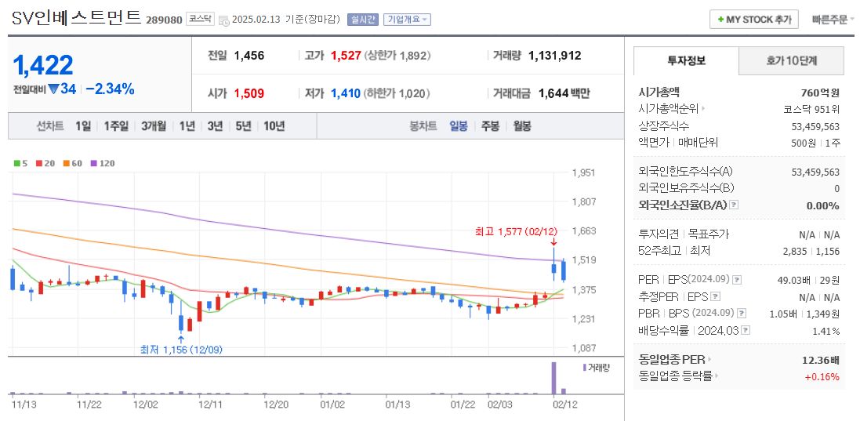Click the 52주최고 최저 value 2,835 | 1,156
The image size is (860, 421).
(x=813, y=251)
